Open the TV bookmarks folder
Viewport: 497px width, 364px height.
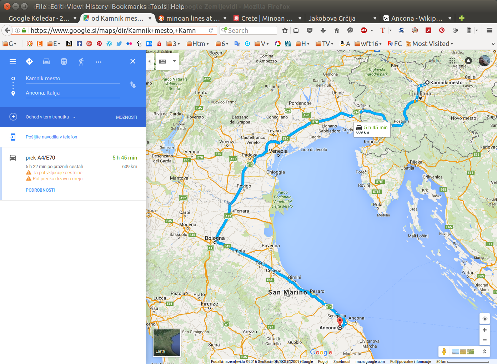pos(325,44)
